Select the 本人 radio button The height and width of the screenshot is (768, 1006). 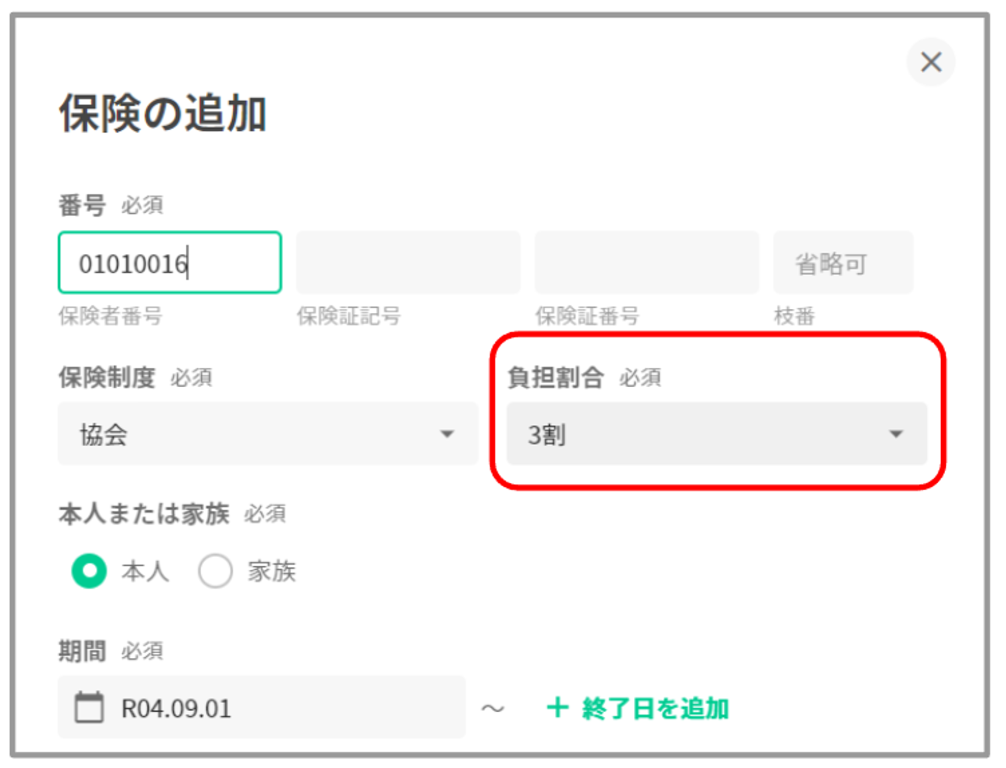coord(89,571)
